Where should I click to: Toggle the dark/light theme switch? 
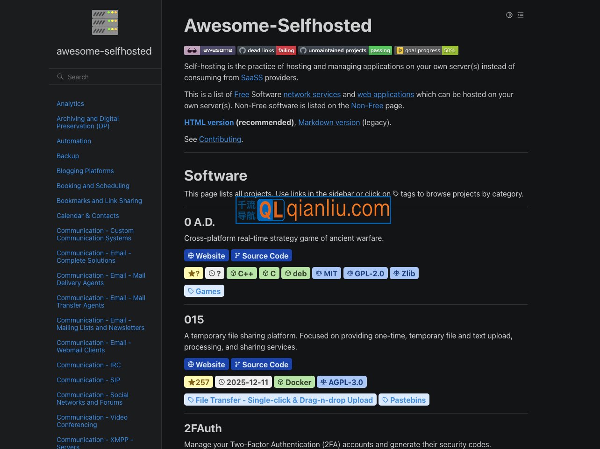point(509,15)
